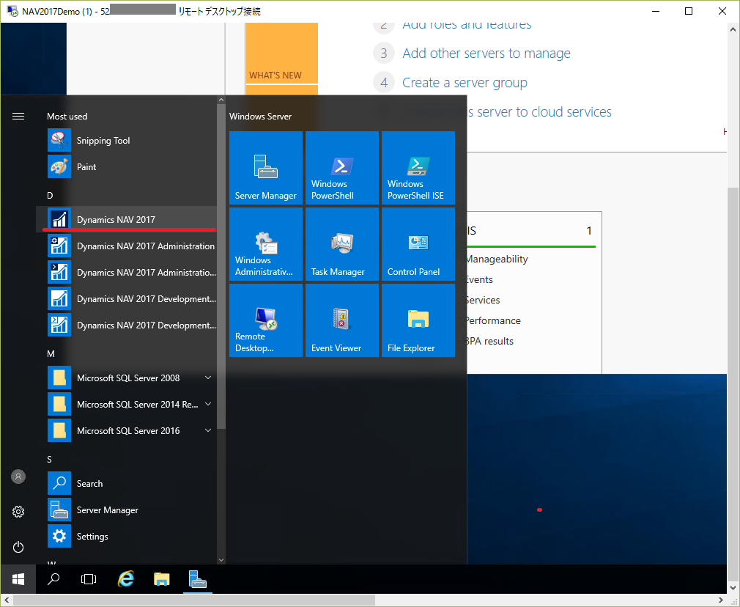Click the horizontal scrollbar left arrow

click(x=6, y=600)
